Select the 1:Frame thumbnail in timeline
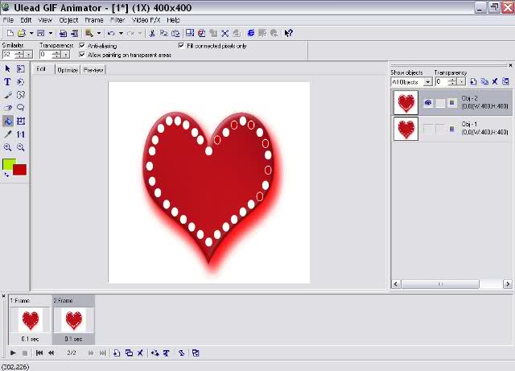Screen dimensions: 515x371 point(30,319)
